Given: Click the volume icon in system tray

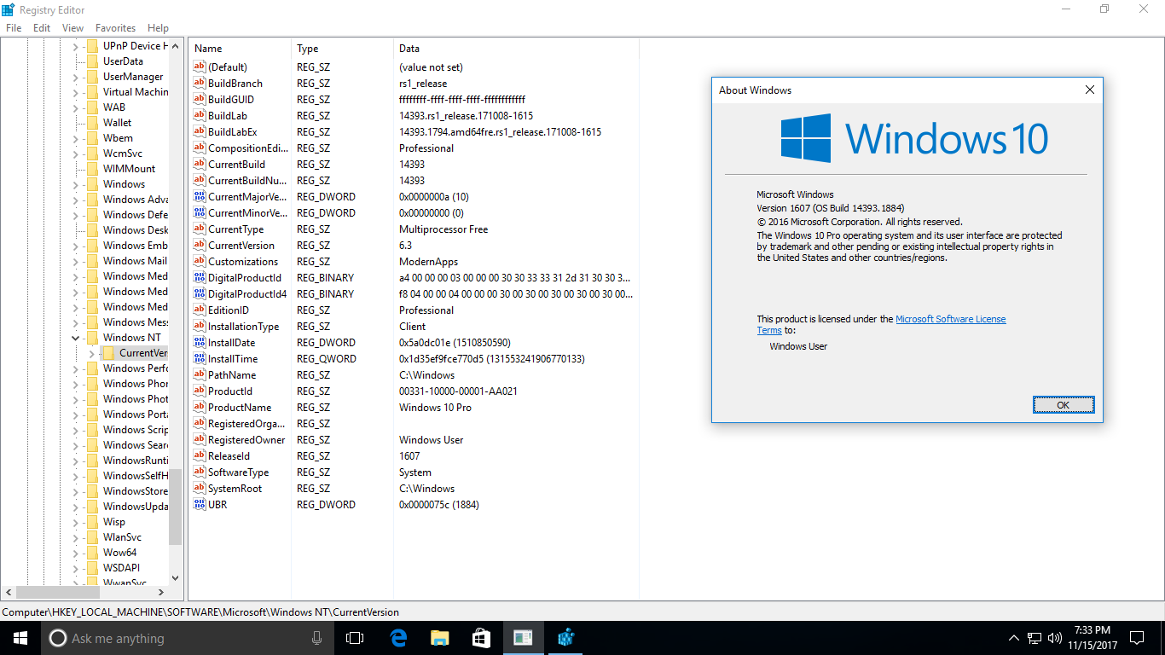Looking at the screenshot, I should [1055, 638].
